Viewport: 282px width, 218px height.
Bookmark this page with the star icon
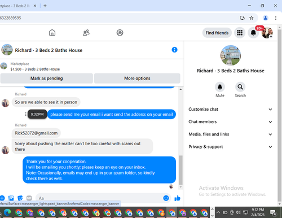252,18
